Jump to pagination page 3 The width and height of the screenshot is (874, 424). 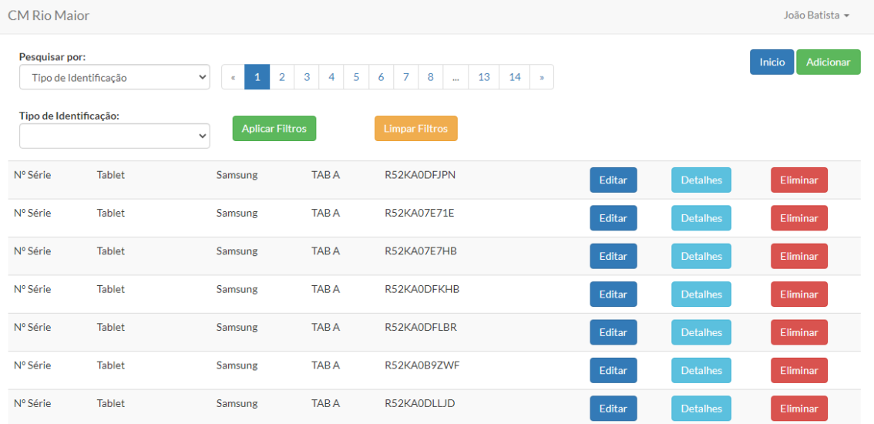[307, 77]
